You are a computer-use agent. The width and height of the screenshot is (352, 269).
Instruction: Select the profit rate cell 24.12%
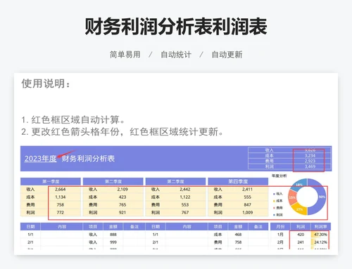320,242
